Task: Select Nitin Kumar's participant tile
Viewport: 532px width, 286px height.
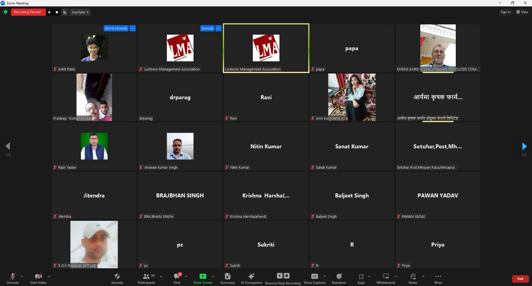Action: pyautogui.click(x=266, y=146)
